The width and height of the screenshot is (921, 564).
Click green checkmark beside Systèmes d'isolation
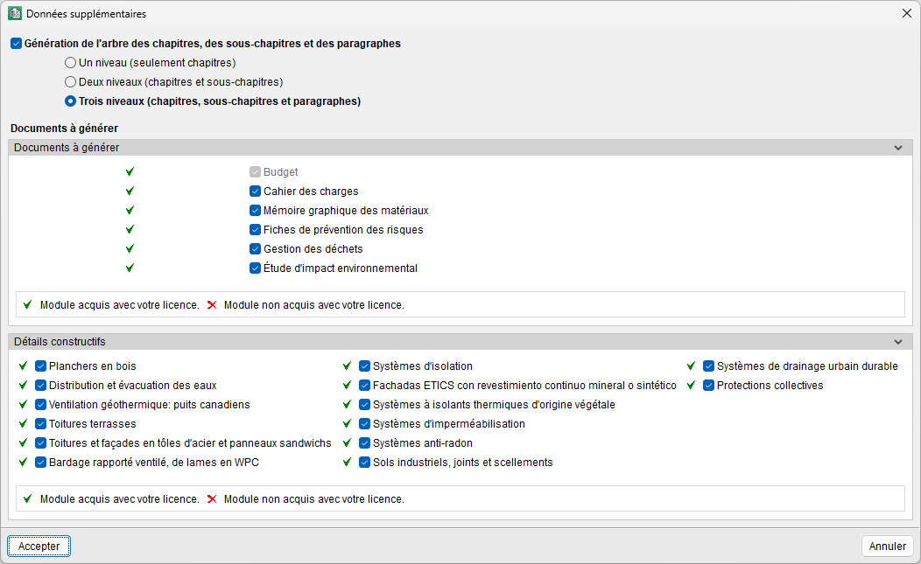[347, 366]
